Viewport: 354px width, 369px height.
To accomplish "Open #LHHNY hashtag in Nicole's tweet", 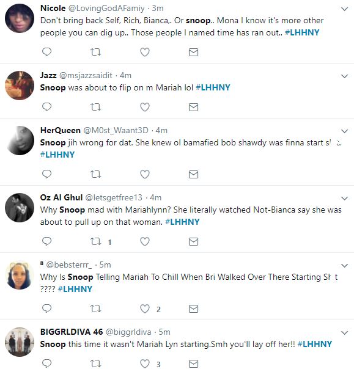I will [x=302, y=32].
